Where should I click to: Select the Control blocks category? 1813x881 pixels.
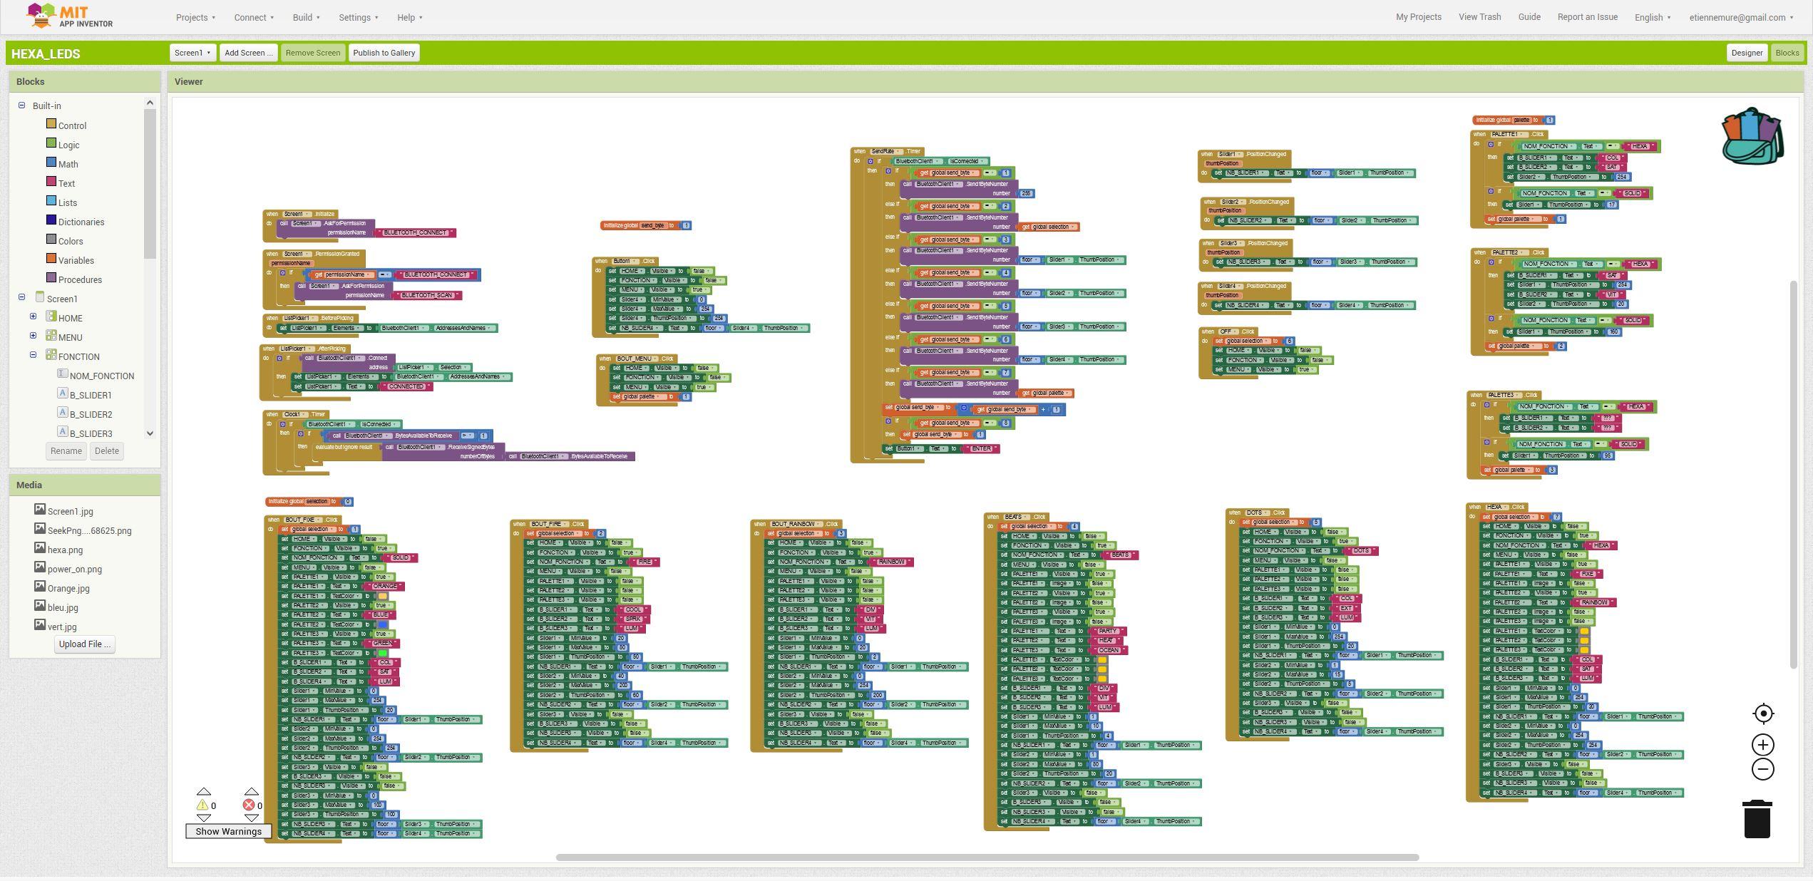tap(72, 125)
